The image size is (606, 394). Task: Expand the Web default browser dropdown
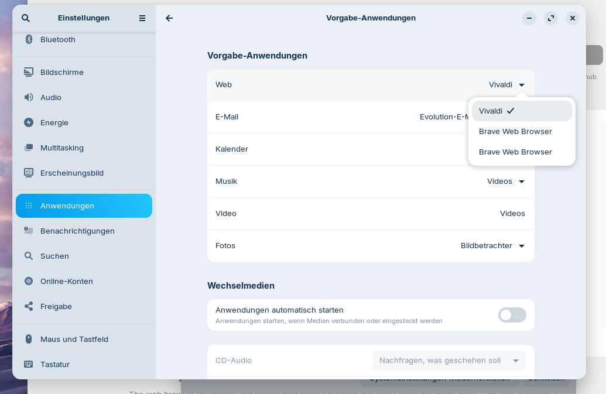506,84
